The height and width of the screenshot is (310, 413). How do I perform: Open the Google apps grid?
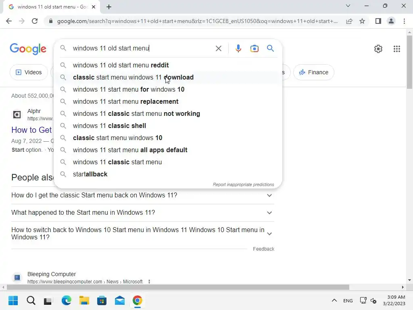pyautogui.click(x=397, y=49)
